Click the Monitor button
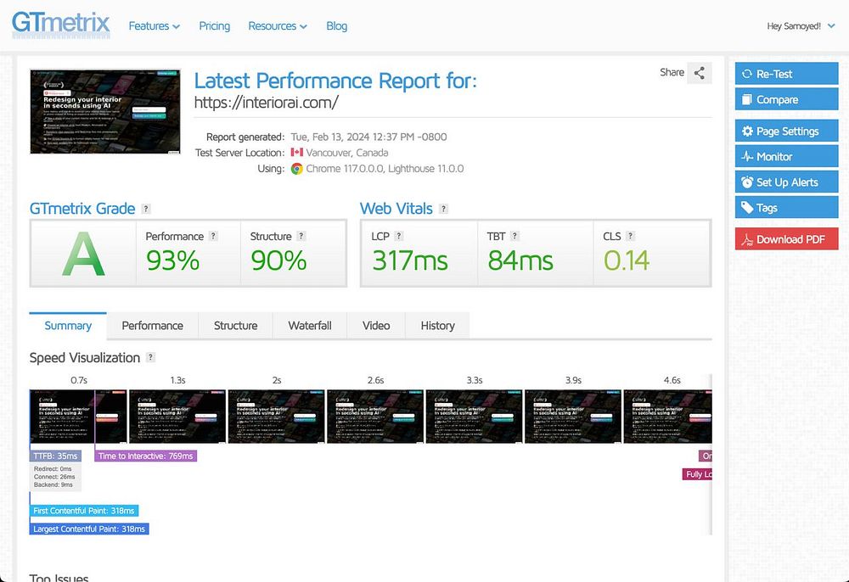This screenshot has width=849, height=582. 786,156
